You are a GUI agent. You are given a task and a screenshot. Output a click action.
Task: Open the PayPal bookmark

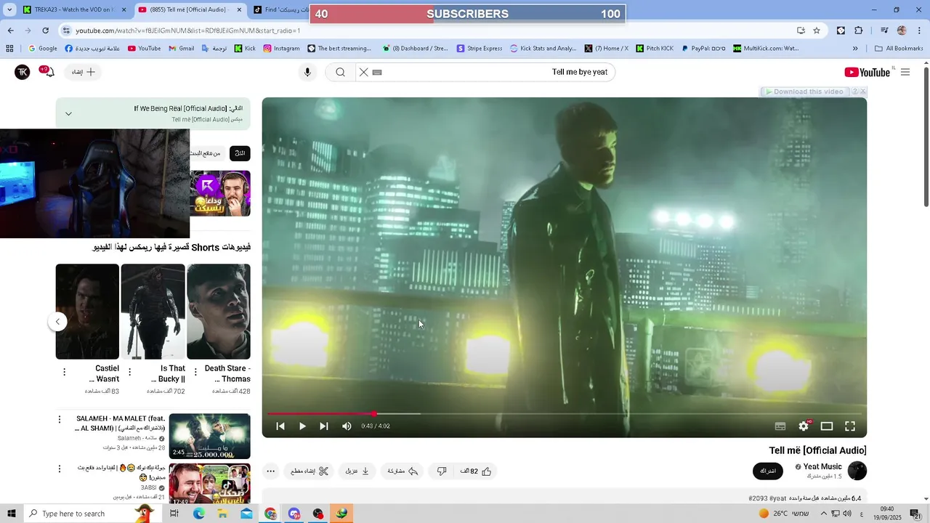coord(703,49)
